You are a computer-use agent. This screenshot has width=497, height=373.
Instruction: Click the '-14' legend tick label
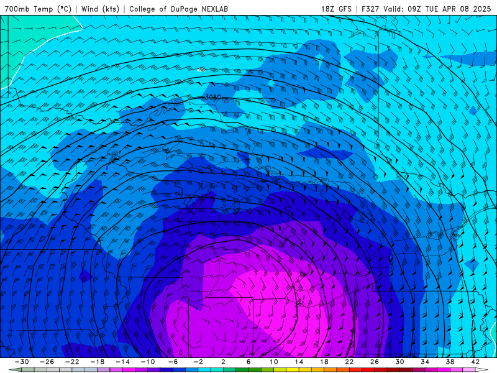coord(122,362)
